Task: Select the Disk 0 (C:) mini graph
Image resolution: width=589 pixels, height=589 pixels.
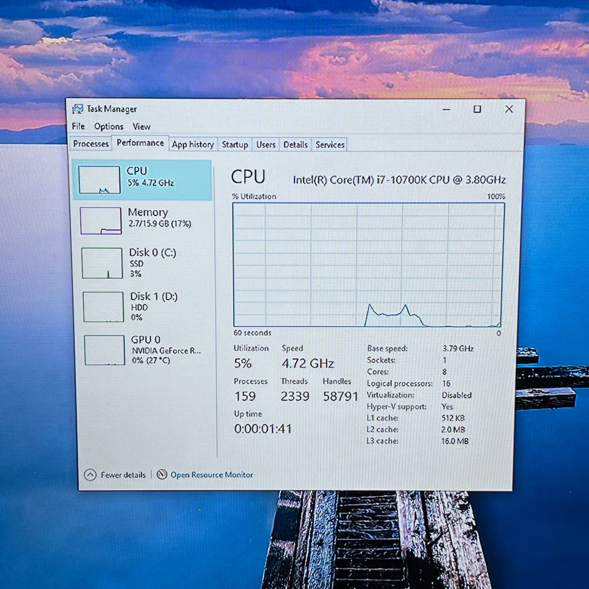Action: (102, 263)
